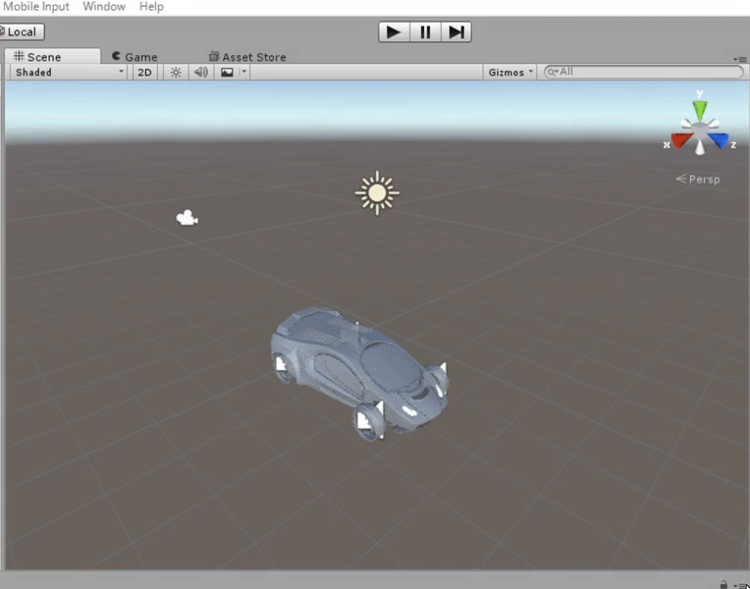Image resolution: width=750 pixels, height=589 pixels.
Task: Click the scene search field
Action: pos(644,72)
